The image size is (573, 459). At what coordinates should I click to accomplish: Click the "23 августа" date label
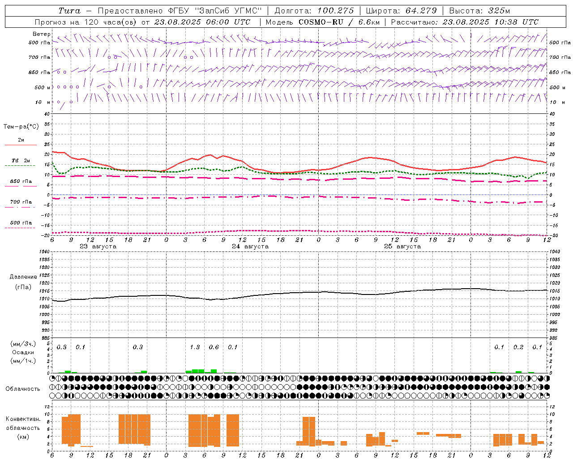pos(98,247)
